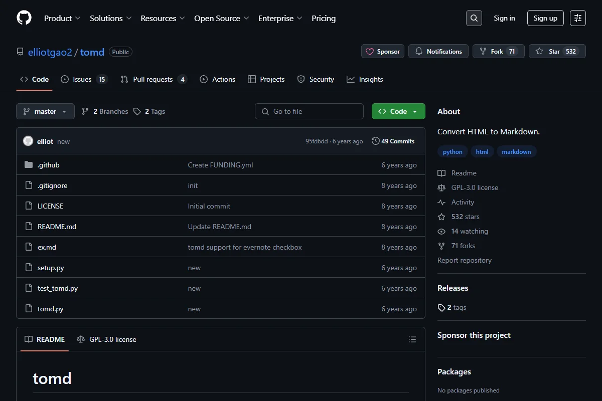Image resolution: width=602 pixels, height=401 pixels.
Task: Open the green Code dropdown
Action: (398, 111)
